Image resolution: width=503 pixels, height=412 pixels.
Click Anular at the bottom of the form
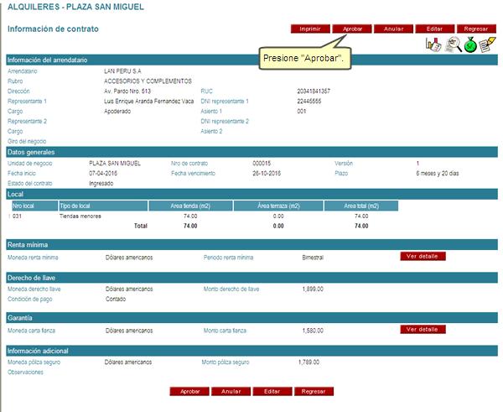tap(231, 391)
